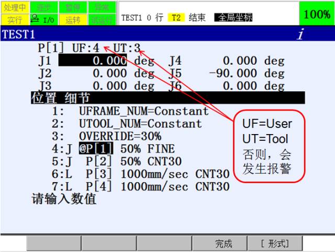Click the T2 mode indicator
335x252 pixels.
[176, 17]
